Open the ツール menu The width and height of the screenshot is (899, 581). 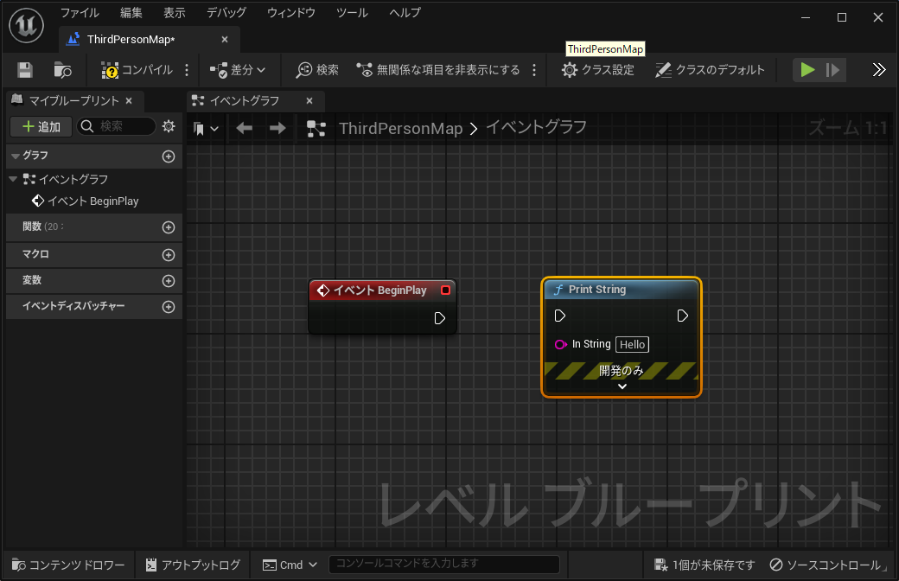(352, 13)
